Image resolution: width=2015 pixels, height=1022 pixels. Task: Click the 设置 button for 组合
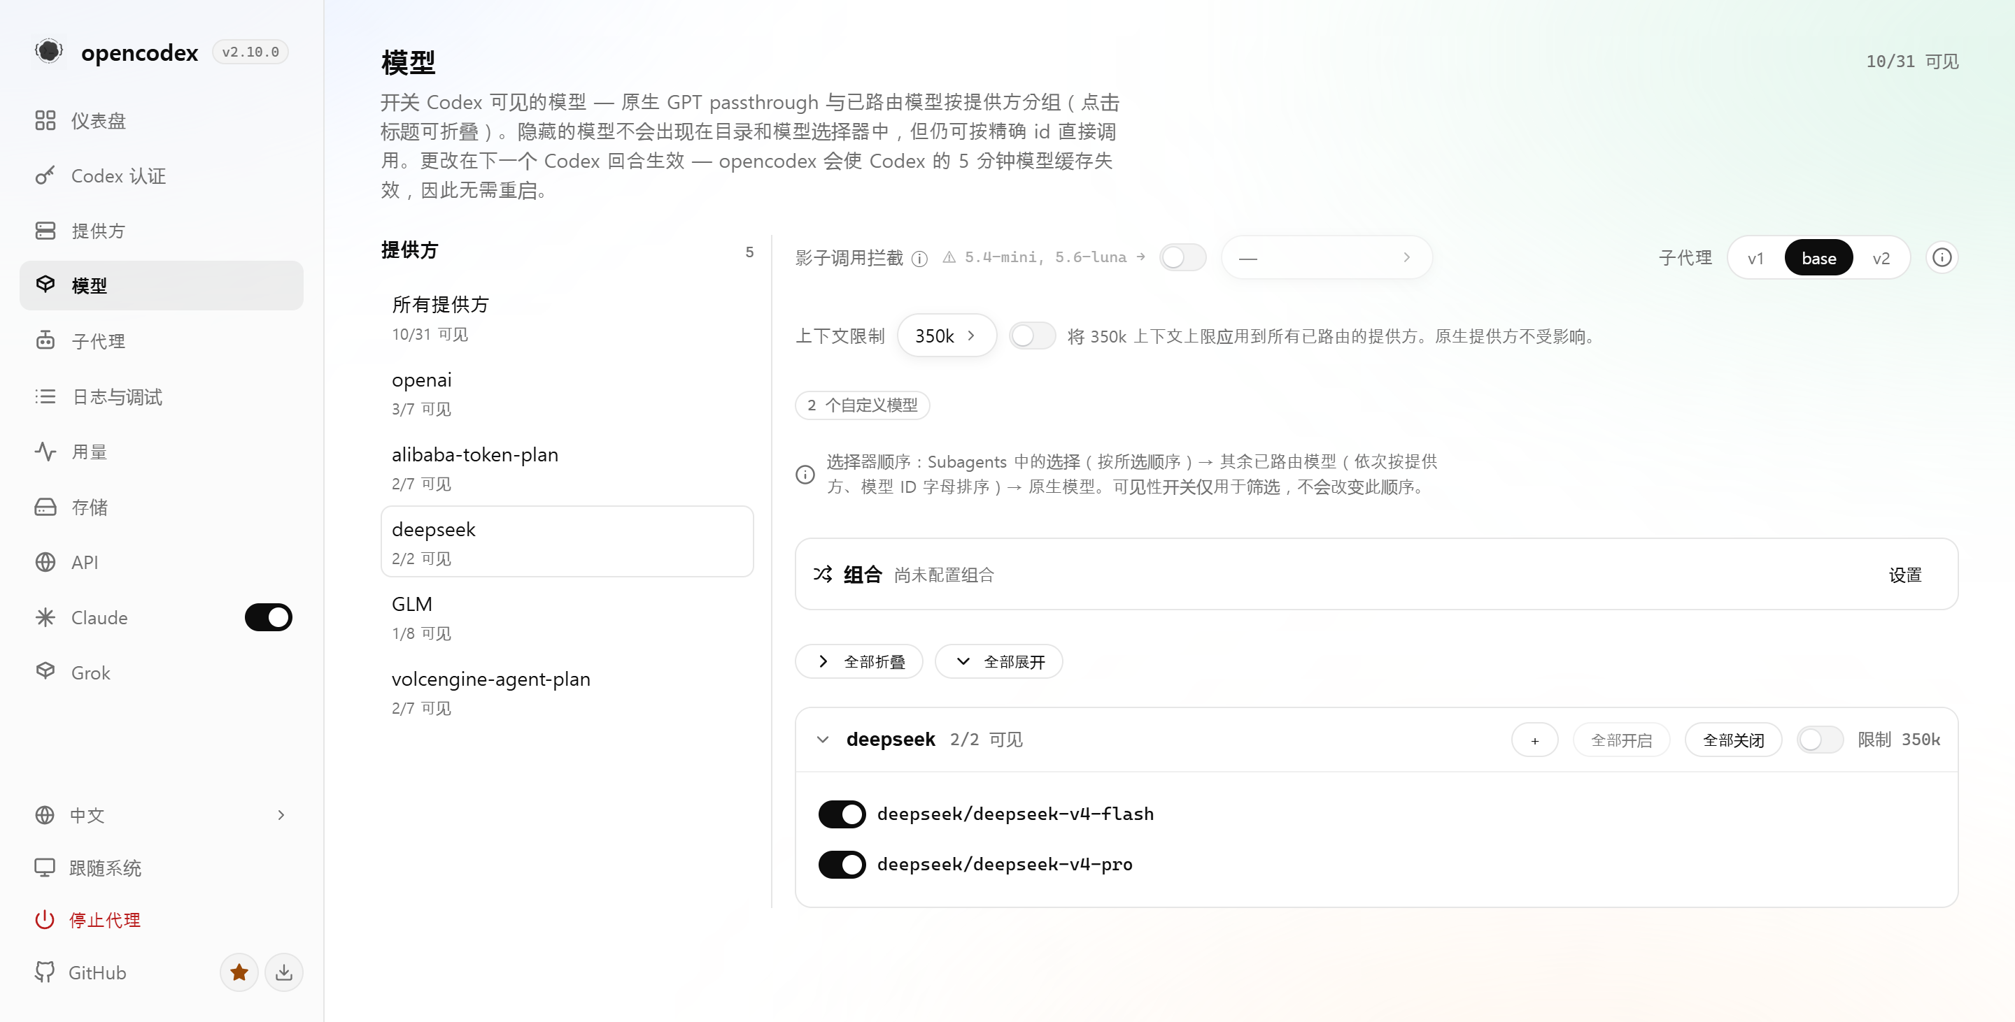[x=1904, y=575]
